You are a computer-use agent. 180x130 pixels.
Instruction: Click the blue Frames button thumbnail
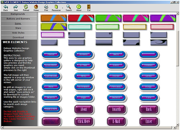point(149,65)
